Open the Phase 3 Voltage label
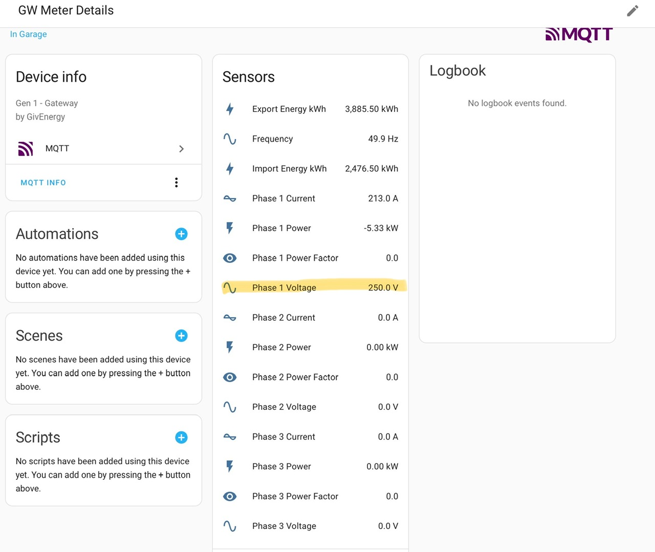This screenshot has width=655, height=552. [284, 526]
